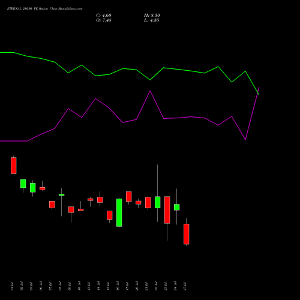Select the '07 Jul' date label

click(50, 286)
